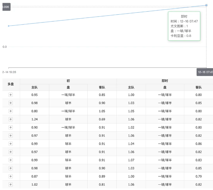213x190 pixels.
Task: Click the 0.69 initial away odds cell
Action: [102, 119]
